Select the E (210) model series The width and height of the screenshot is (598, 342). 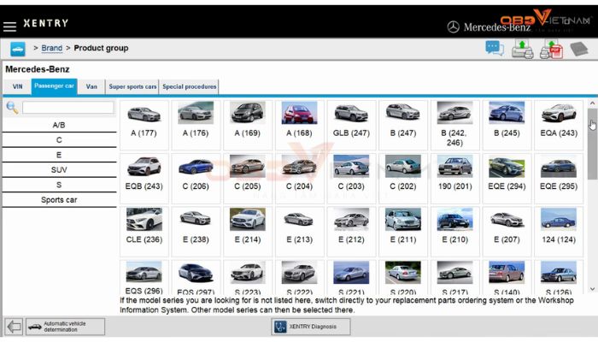[x=455, y=232]
